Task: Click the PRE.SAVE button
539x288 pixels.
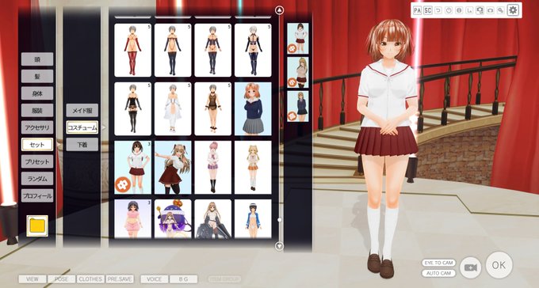Action: [120, 279]
